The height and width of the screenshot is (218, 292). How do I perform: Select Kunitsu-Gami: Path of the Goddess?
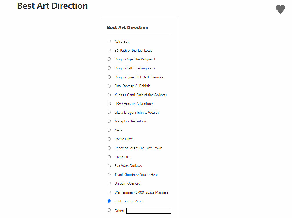109,95
